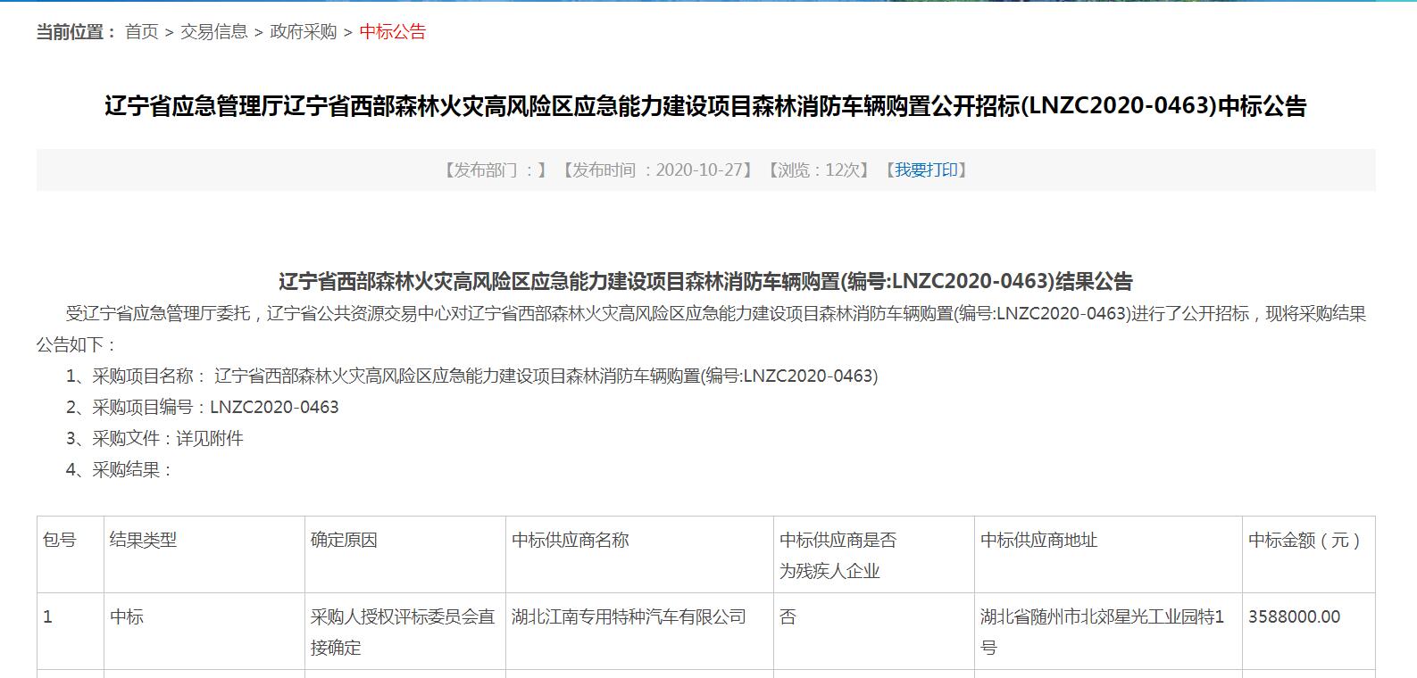Click the 采购文件：详见附件 line
This screenshot has height=678, width=1417.
click(154, 438)
